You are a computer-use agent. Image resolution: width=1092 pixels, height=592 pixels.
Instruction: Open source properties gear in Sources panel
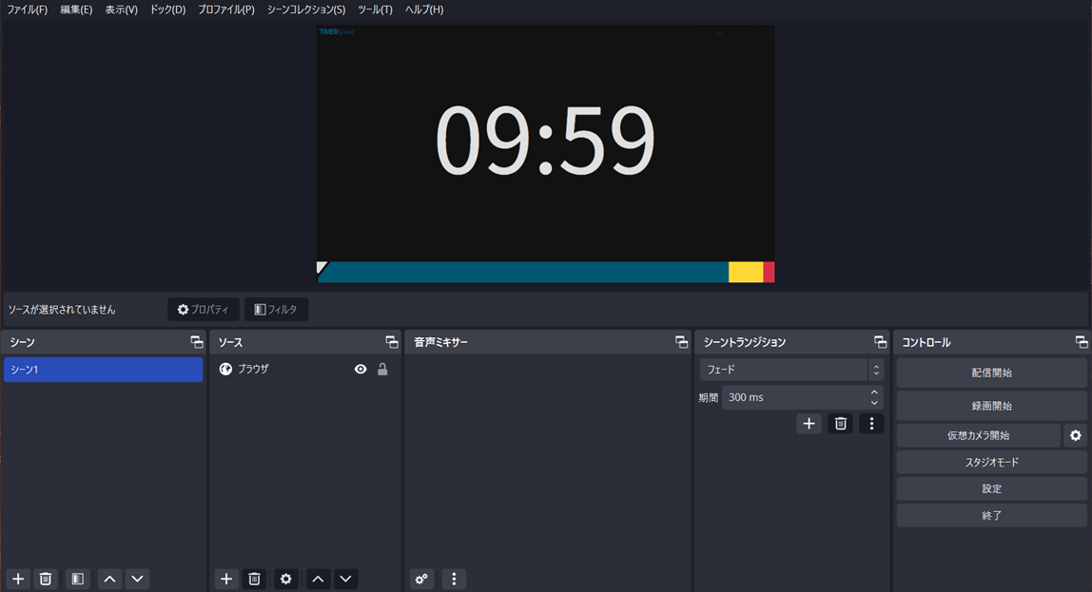pyautogui.click(x=285, y=579)
